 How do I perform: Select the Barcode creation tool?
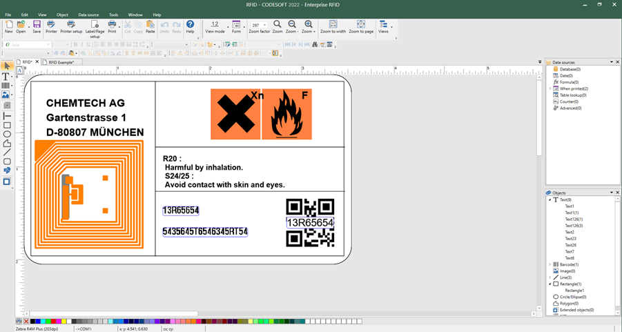(x=6, y=86)
